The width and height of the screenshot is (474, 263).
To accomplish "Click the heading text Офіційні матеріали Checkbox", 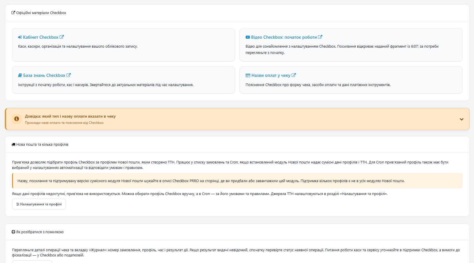I will [x=41, y=13].
